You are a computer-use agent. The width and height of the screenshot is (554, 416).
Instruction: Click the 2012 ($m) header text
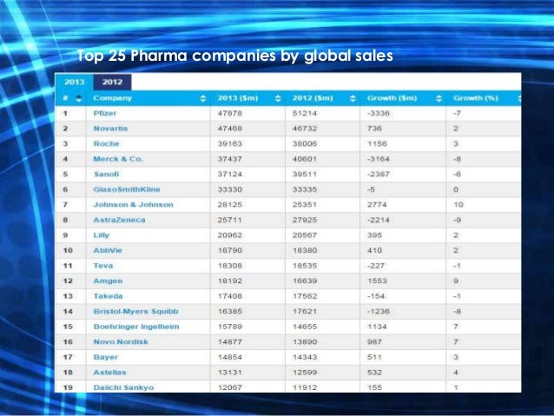pyautogui.click(x=313, y=98)
